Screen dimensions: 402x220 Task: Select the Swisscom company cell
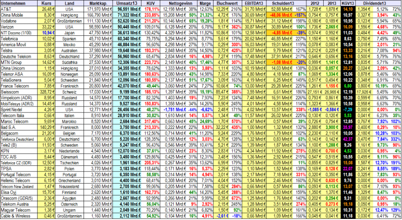[19, 92]
